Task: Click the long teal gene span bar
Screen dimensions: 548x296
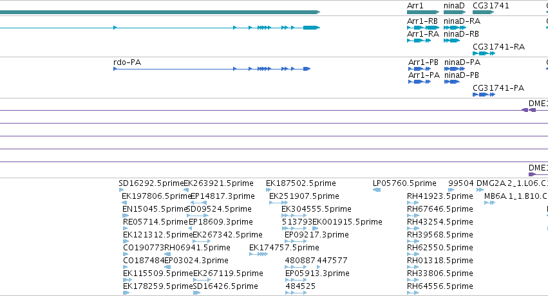Action: (160, 12)
